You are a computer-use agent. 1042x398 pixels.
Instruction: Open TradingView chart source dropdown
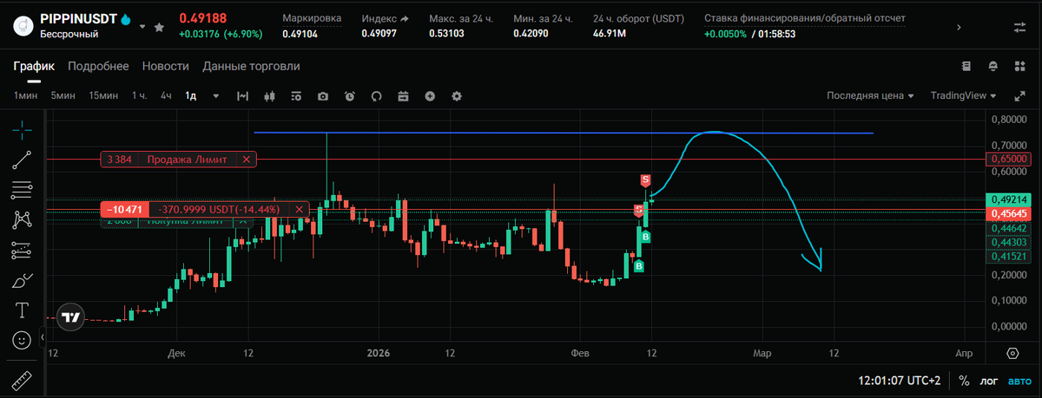[x=964, y=96]
